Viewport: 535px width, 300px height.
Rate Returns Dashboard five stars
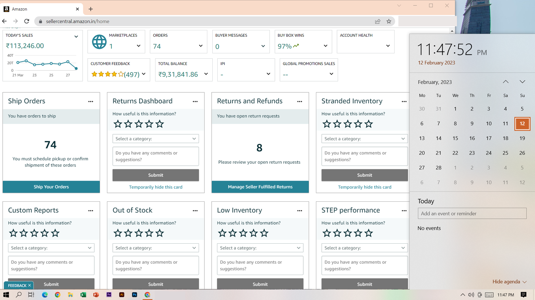[160, 124]
